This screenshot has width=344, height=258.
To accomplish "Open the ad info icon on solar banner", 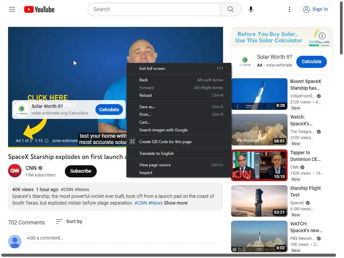I will [x=322, y=36].
